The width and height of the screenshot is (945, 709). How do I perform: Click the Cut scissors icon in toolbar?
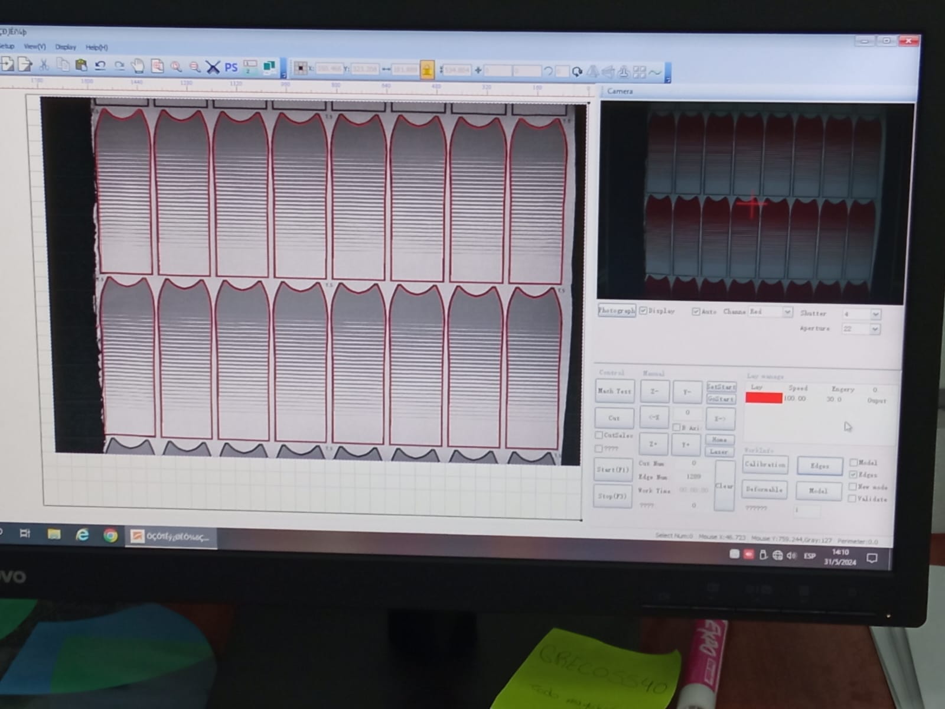[44, 64]
